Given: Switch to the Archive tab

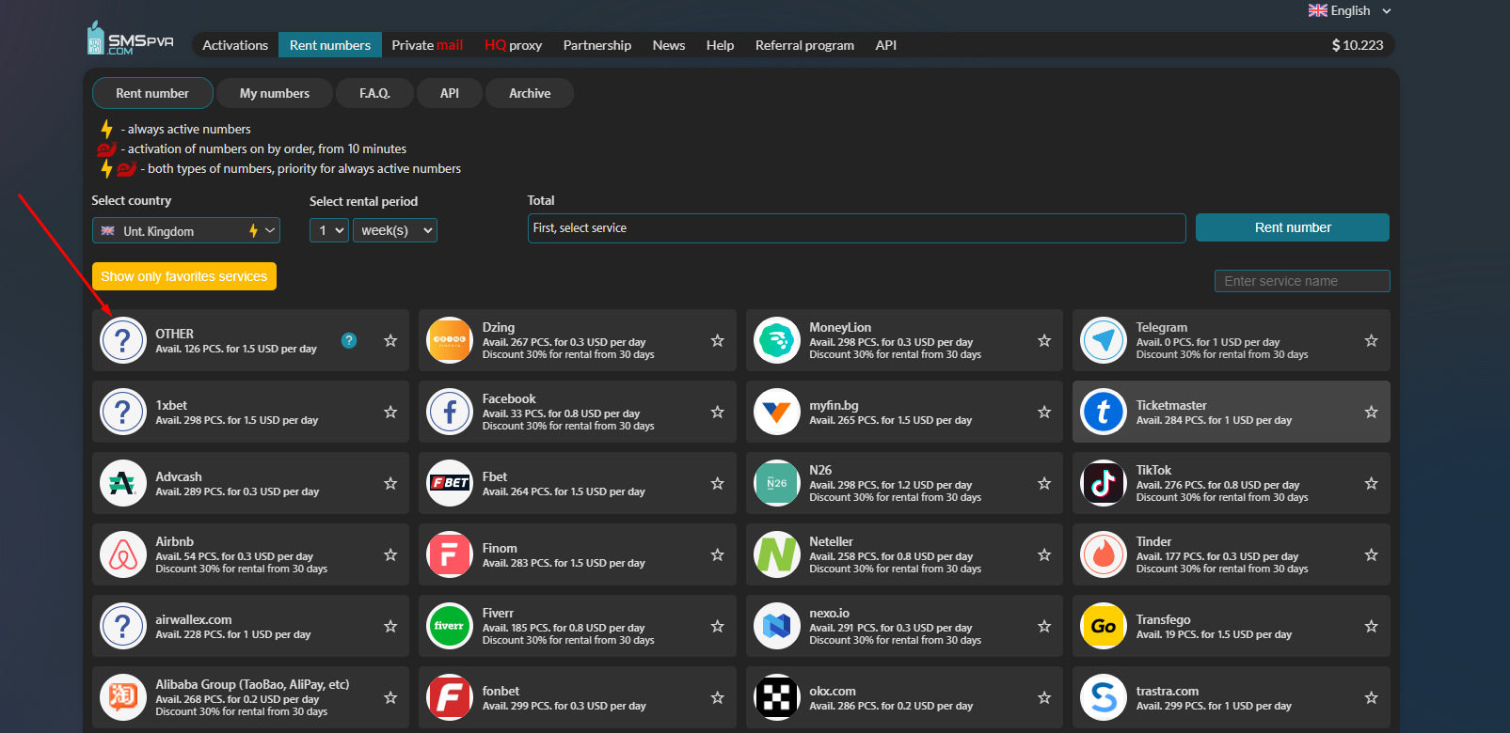Looking at the screenshot, I should point(530,93).
